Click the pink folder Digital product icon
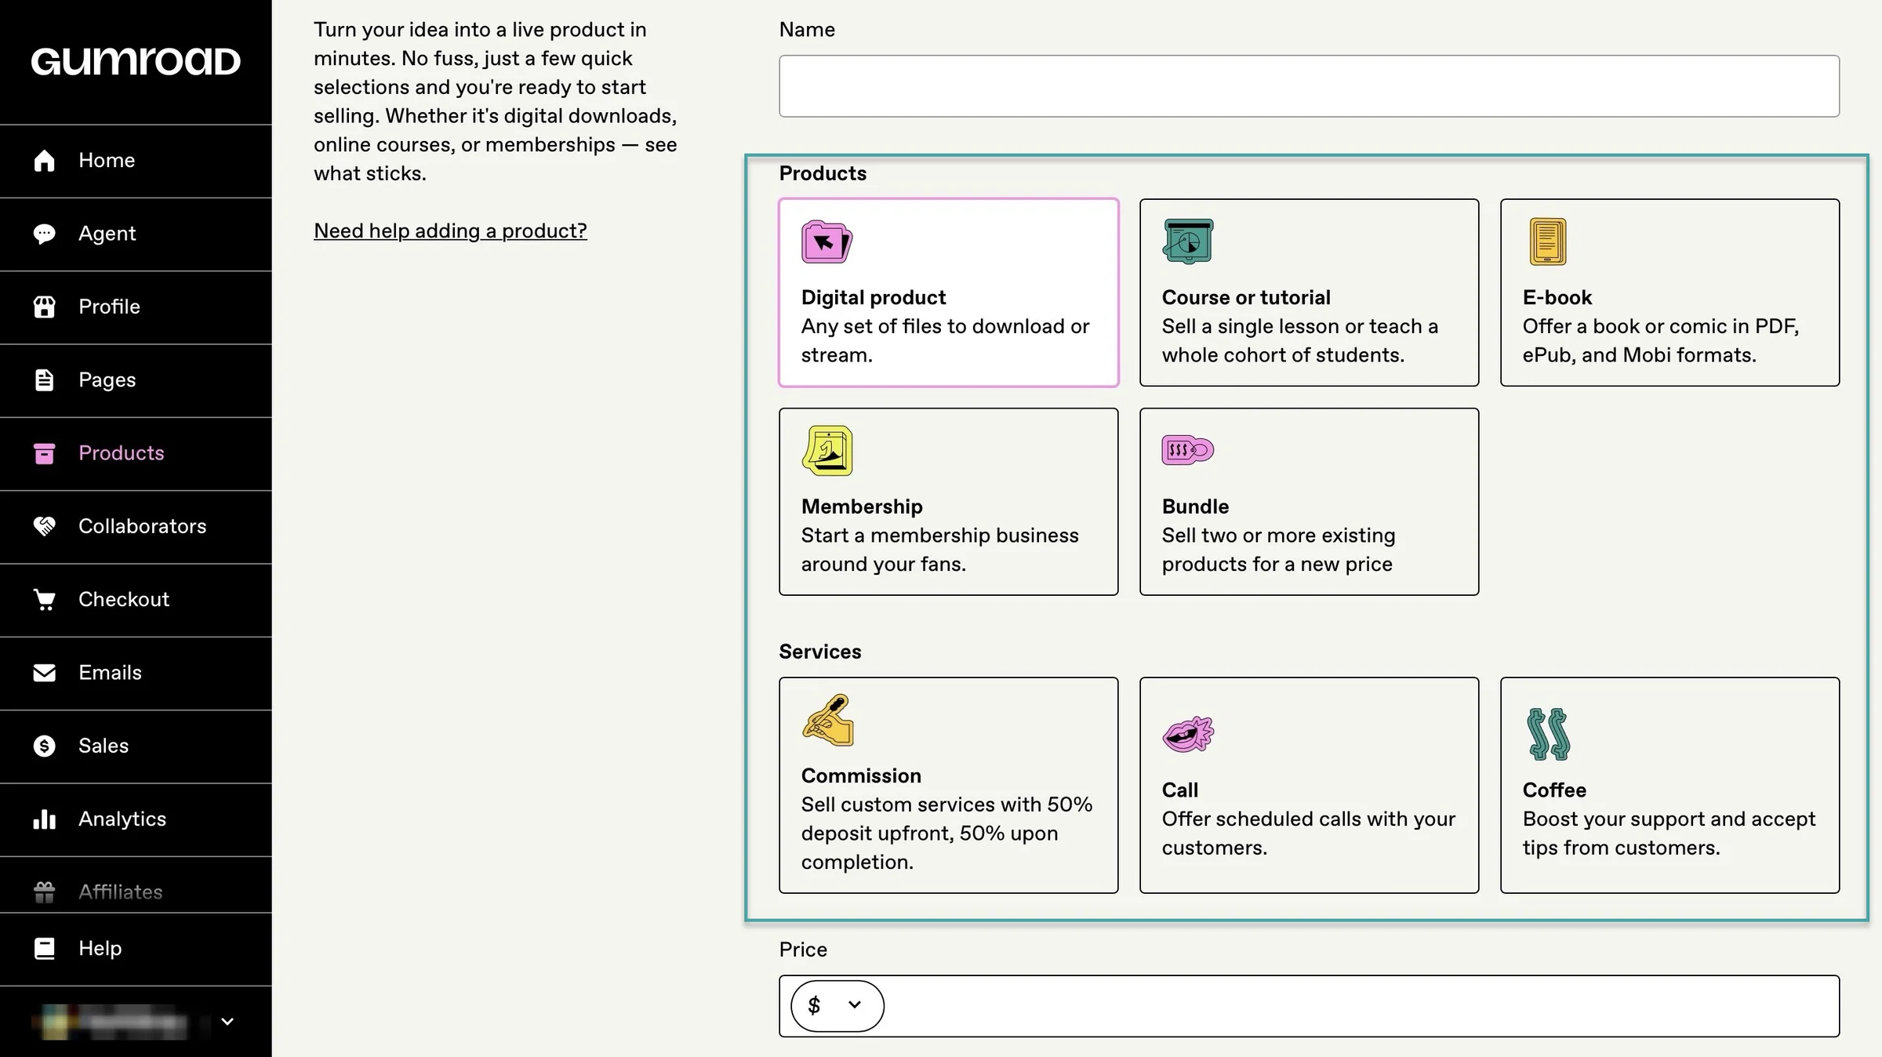This screenshot has width=1882, height=1057. (827, 242)
